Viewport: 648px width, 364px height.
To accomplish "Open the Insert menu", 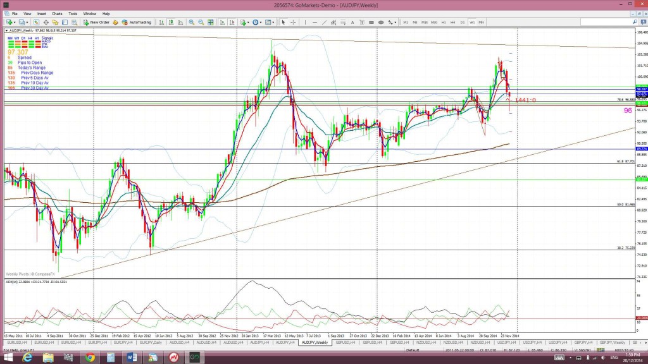I will coord(41,14).
